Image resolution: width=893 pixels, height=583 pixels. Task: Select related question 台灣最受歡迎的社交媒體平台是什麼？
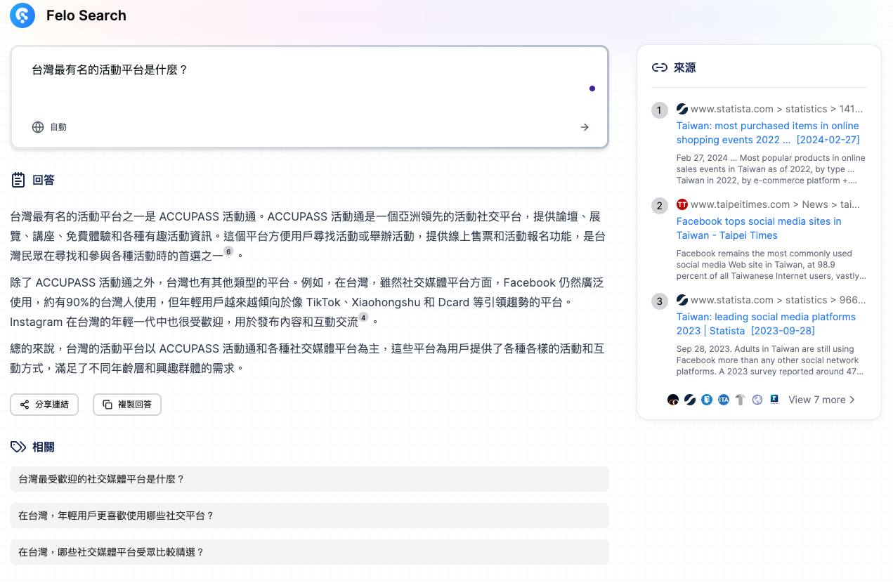pos(309,479)
